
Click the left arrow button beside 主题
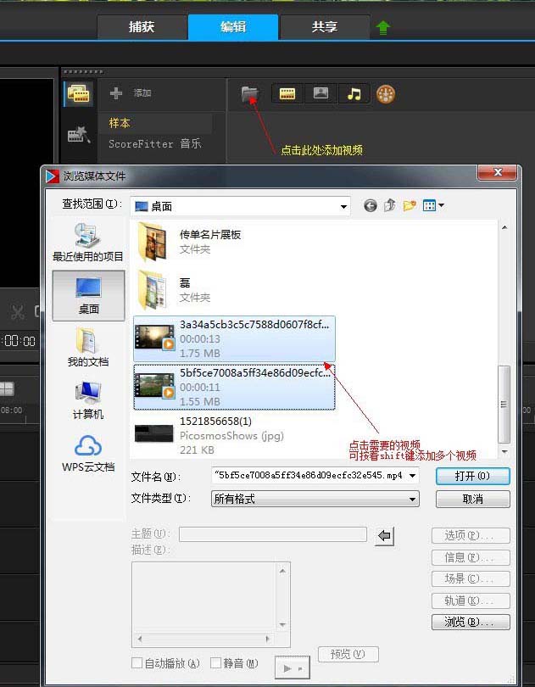[384, 536]
